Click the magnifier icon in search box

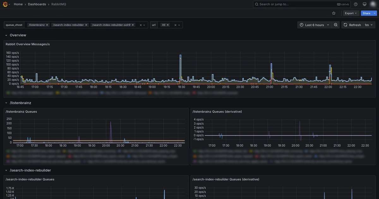[257, 4]
